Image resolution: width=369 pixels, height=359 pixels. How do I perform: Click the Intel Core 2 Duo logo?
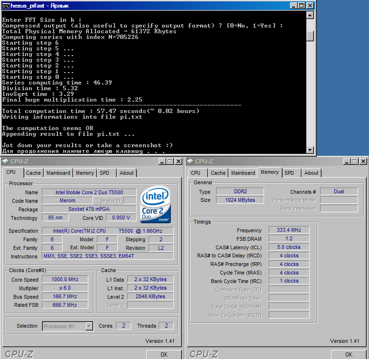(156, 205)
